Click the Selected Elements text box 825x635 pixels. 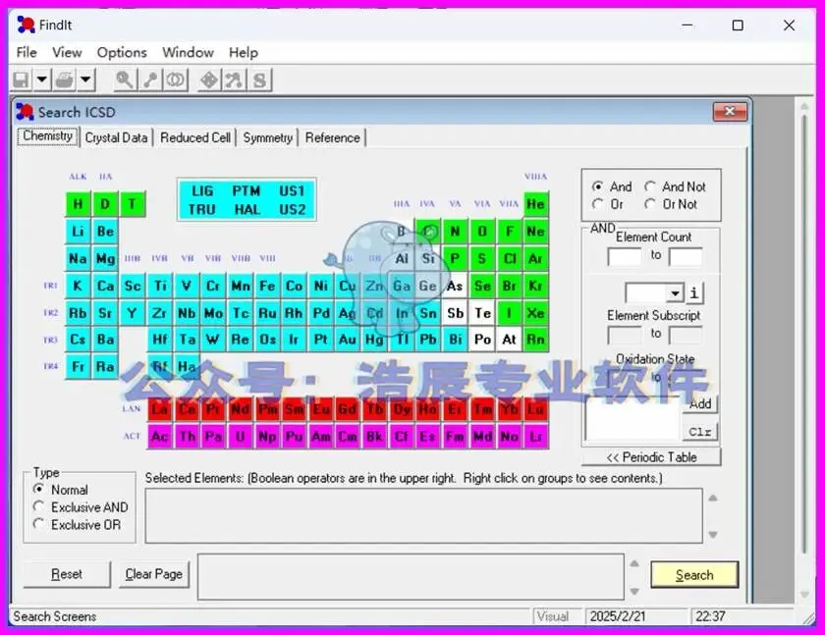coord(424,515)
